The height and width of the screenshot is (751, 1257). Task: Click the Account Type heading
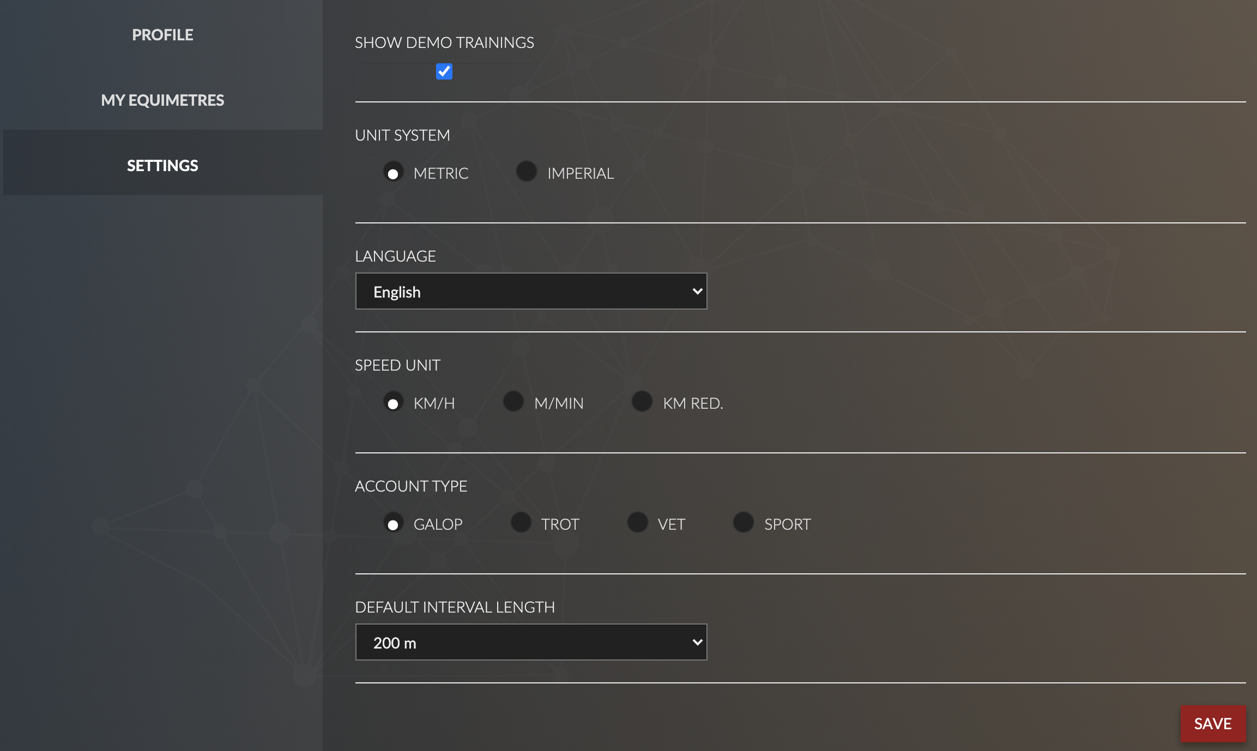[411, 486]
